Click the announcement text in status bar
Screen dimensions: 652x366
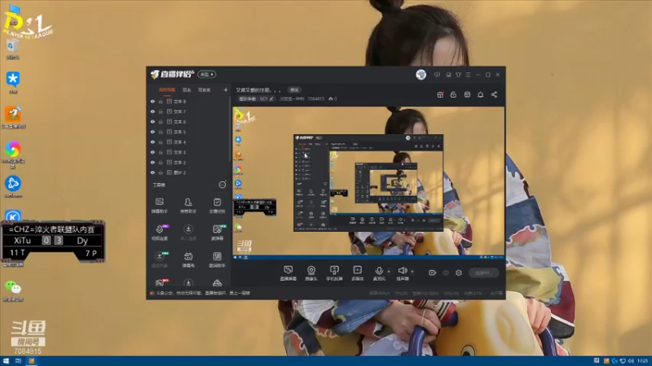[x=203, y=293]
